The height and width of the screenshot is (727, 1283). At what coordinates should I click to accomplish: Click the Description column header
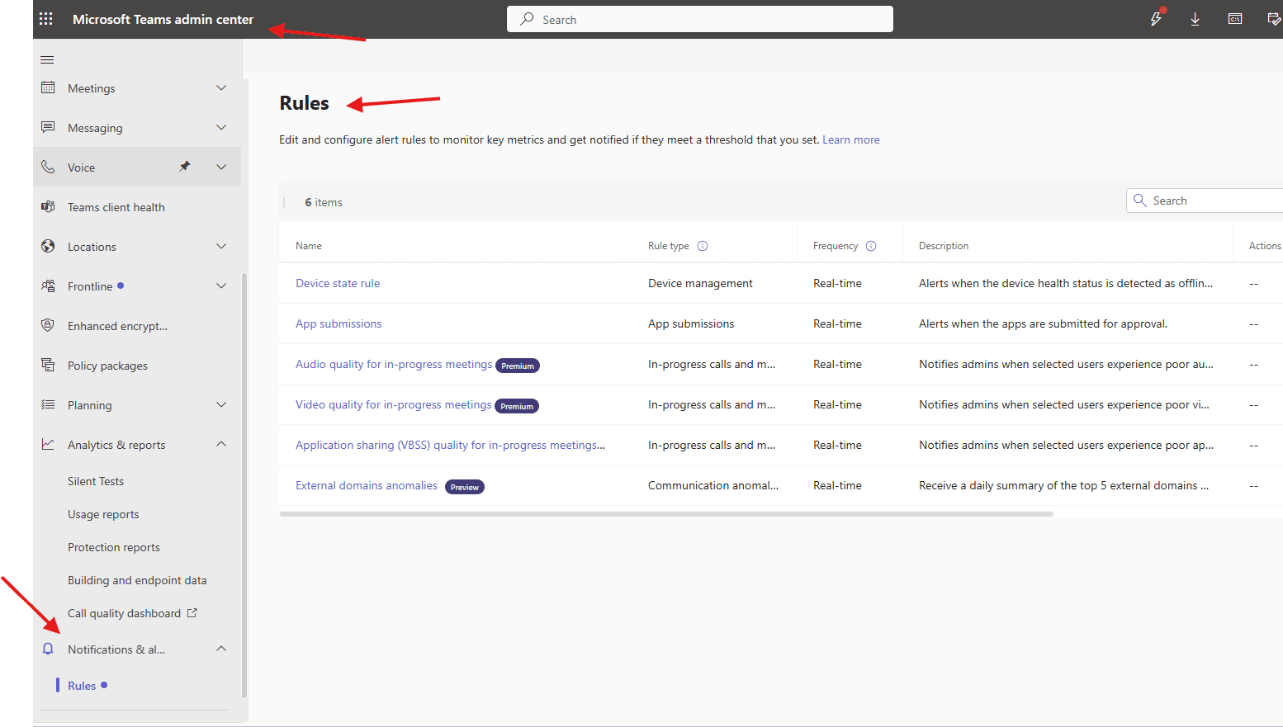(x=944, y=246)
